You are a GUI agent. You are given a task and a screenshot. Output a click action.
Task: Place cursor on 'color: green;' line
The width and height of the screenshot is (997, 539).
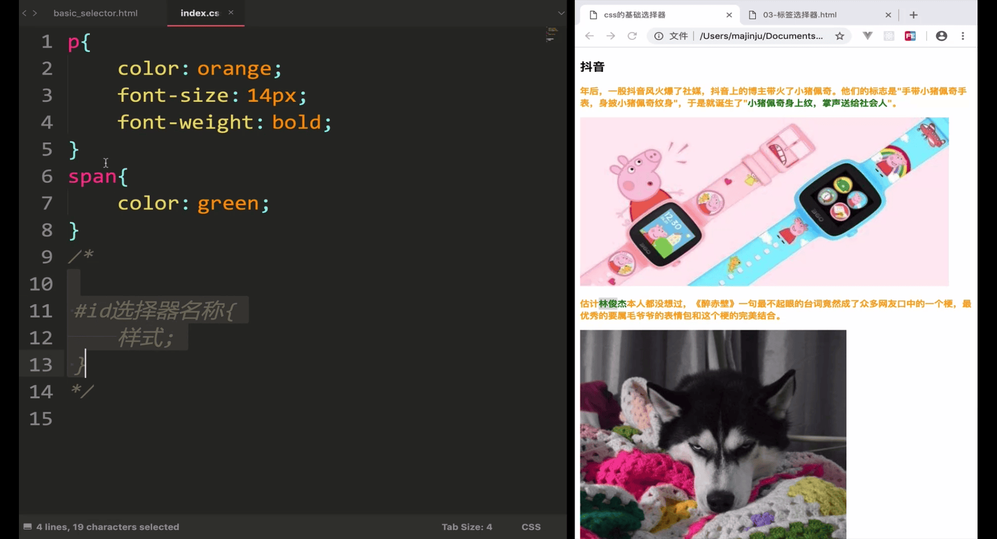click(193, 203)
